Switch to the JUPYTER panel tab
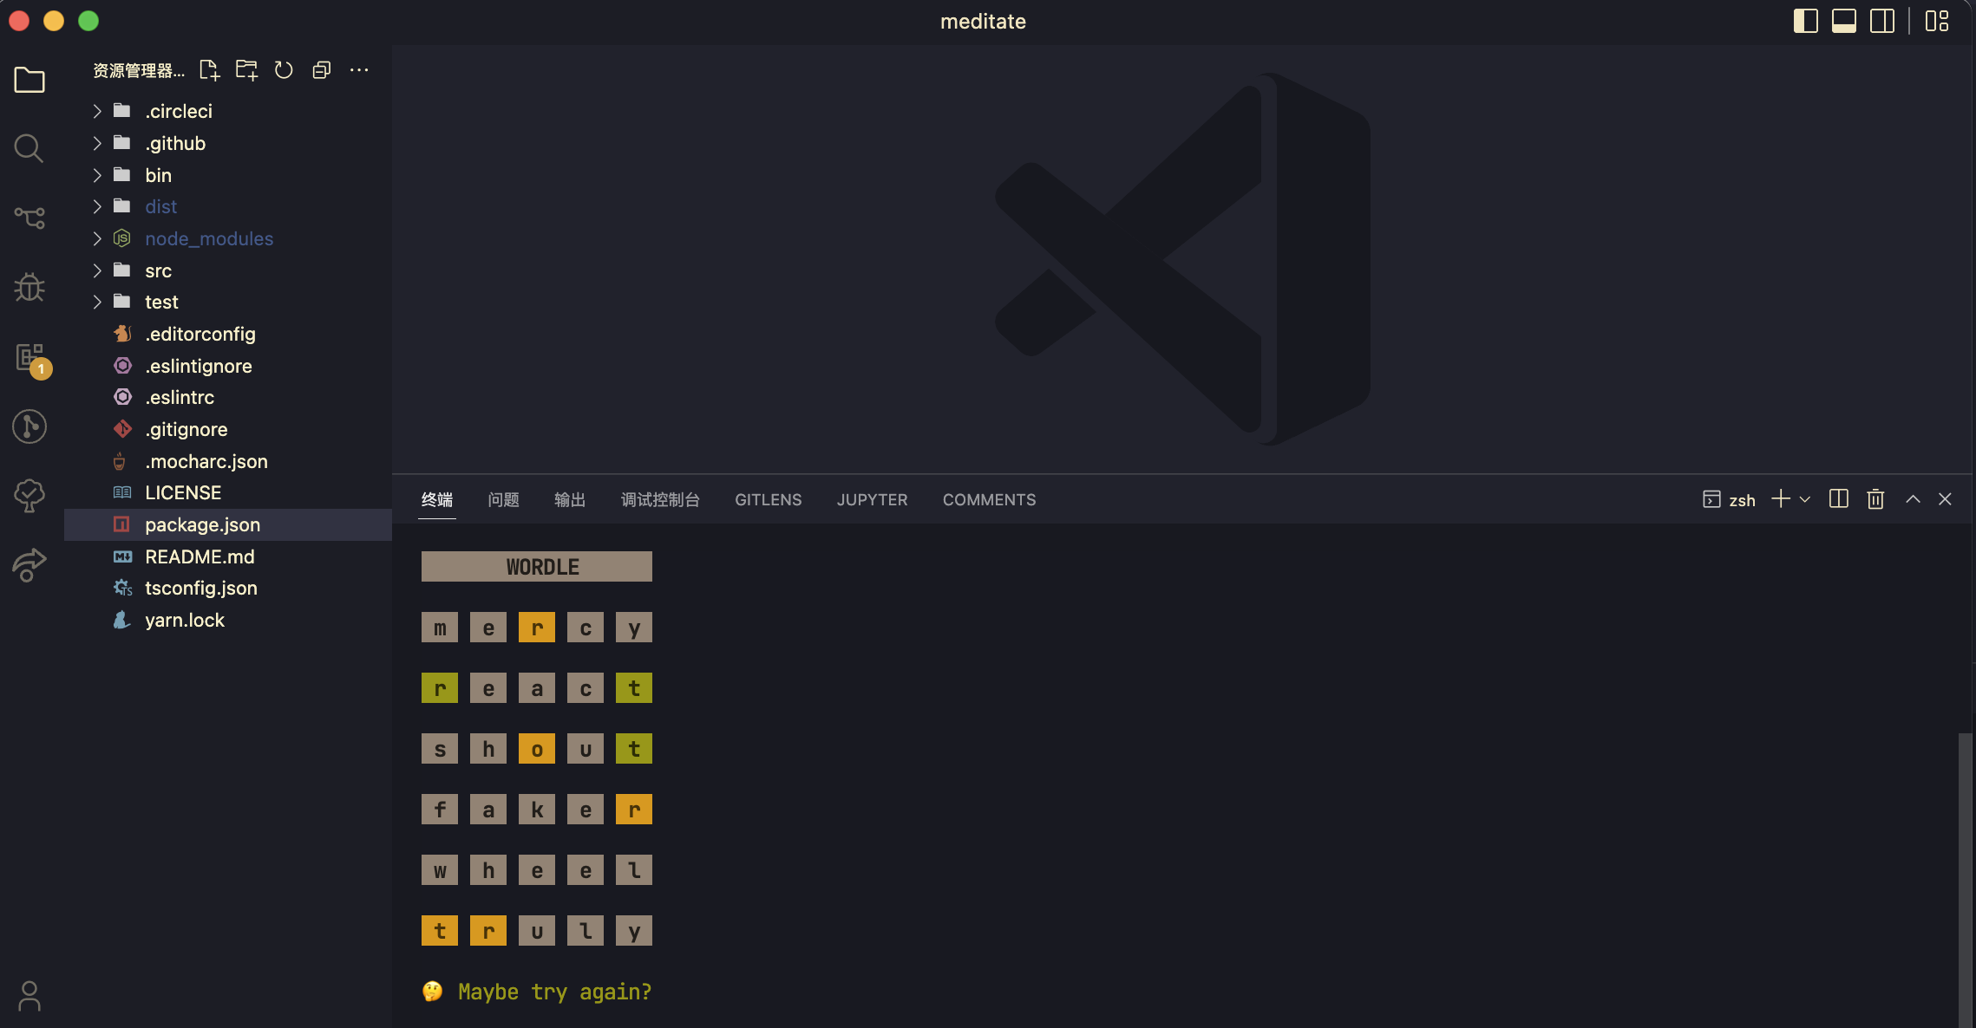The image size is (1976, 1028). [x=872, y=499]
